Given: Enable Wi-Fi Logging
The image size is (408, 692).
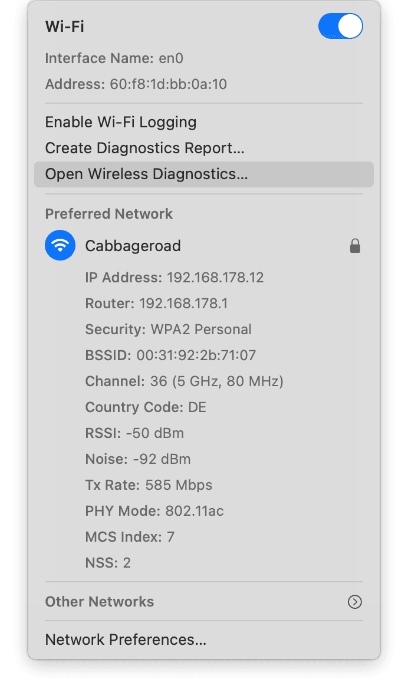Looking at the screenshot, I should [121, 122].
